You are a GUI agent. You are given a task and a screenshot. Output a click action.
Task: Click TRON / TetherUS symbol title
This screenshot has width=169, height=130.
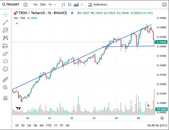click(x=43, y=13)
